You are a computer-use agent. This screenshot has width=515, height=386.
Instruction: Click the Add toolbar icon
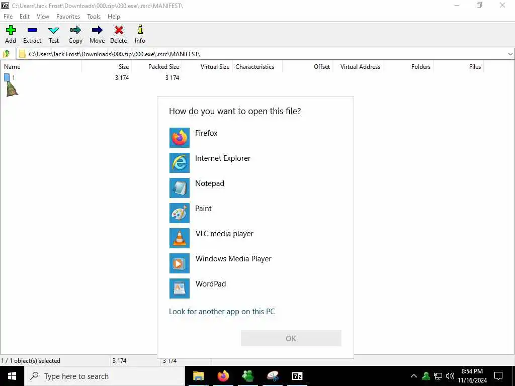[x=11, y=30]
